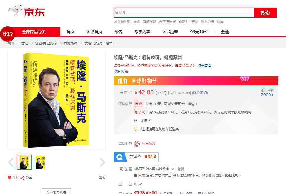Click the search input field
Image resolution: width=286 pixels, height=194 pixels.
click(x=184, y=13)
